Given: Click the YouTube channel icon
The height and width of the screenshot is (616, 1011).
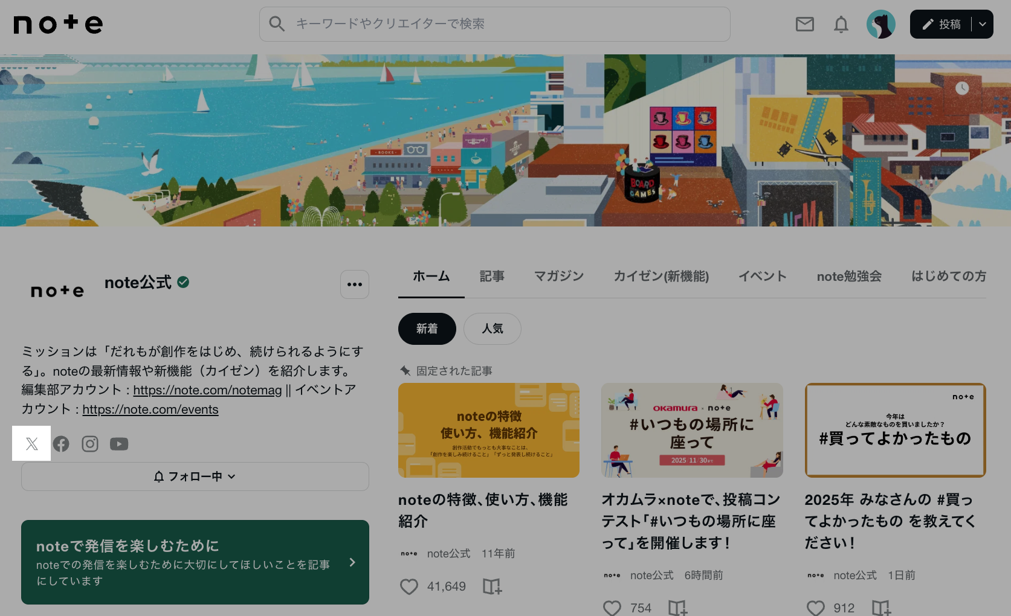Looking at the screenshot, I should (x=118, y=443).
